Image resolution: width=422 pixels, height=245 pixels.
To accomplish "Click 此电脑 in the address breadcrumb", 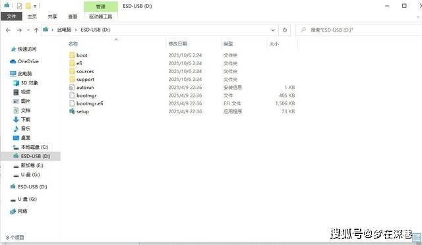I will click(64, 30).
